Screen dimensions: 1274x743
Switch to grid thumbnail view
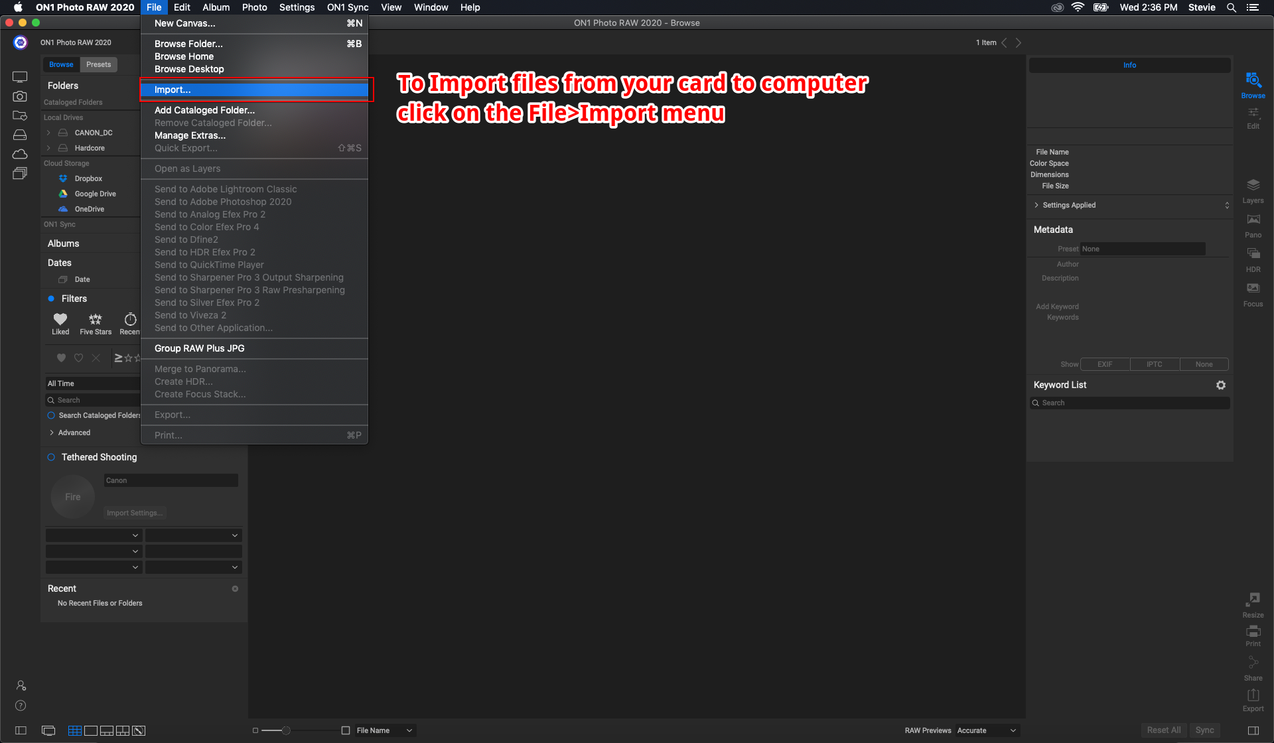pos(74,730)
